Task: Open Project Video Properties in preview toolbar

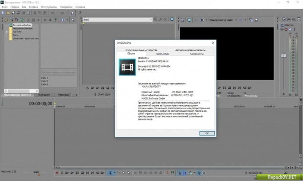Action: point(183,20)
